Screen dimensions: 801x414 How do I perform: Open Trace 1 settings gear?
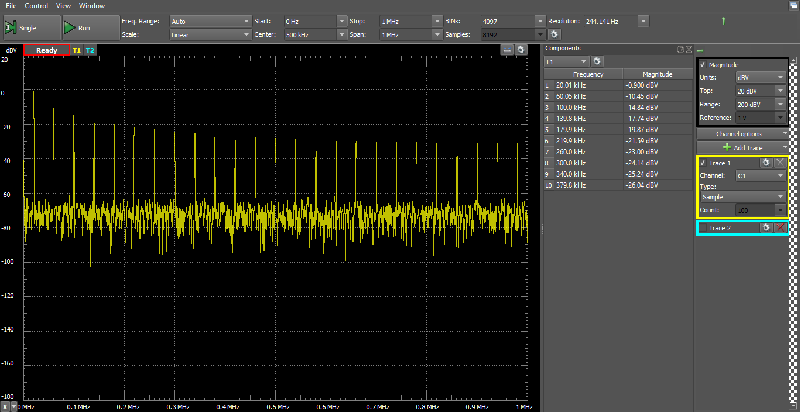coord(766,163)
